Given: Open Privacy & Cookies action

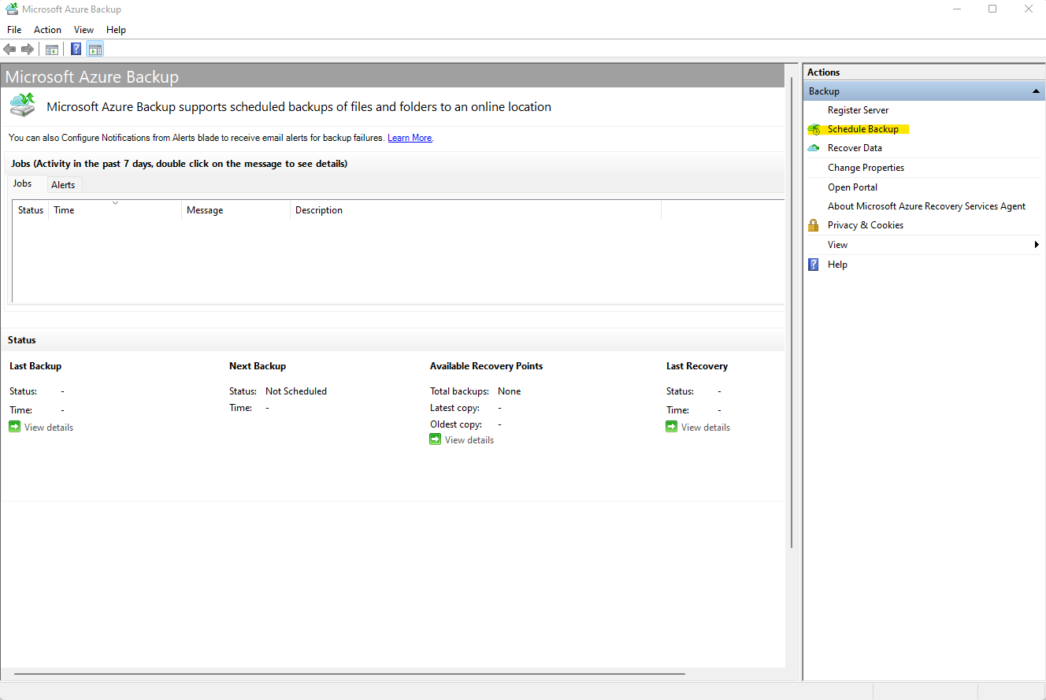Looking at the screenshot, I should click(x=866, y=225).
